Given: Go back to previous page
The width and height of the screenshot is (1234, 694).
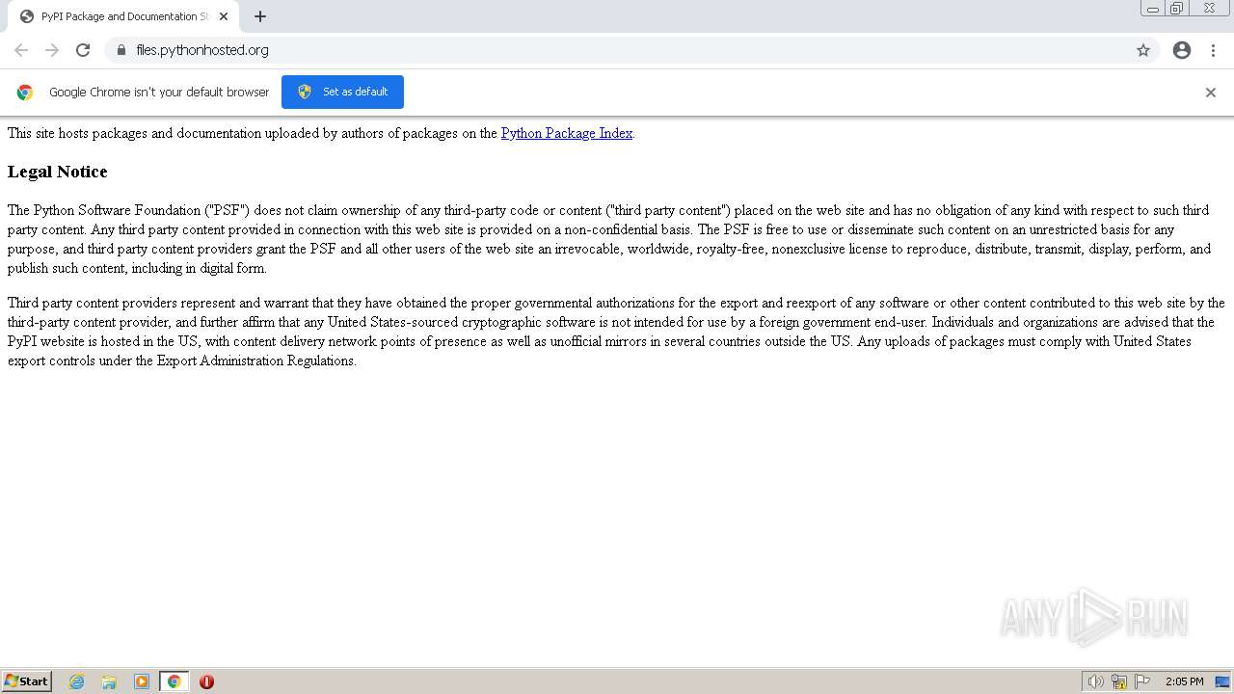Looking at the screenshot, I should [21, 50].
